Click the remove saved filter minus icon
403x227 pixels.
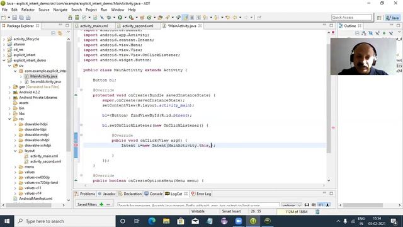coord(108,204)
